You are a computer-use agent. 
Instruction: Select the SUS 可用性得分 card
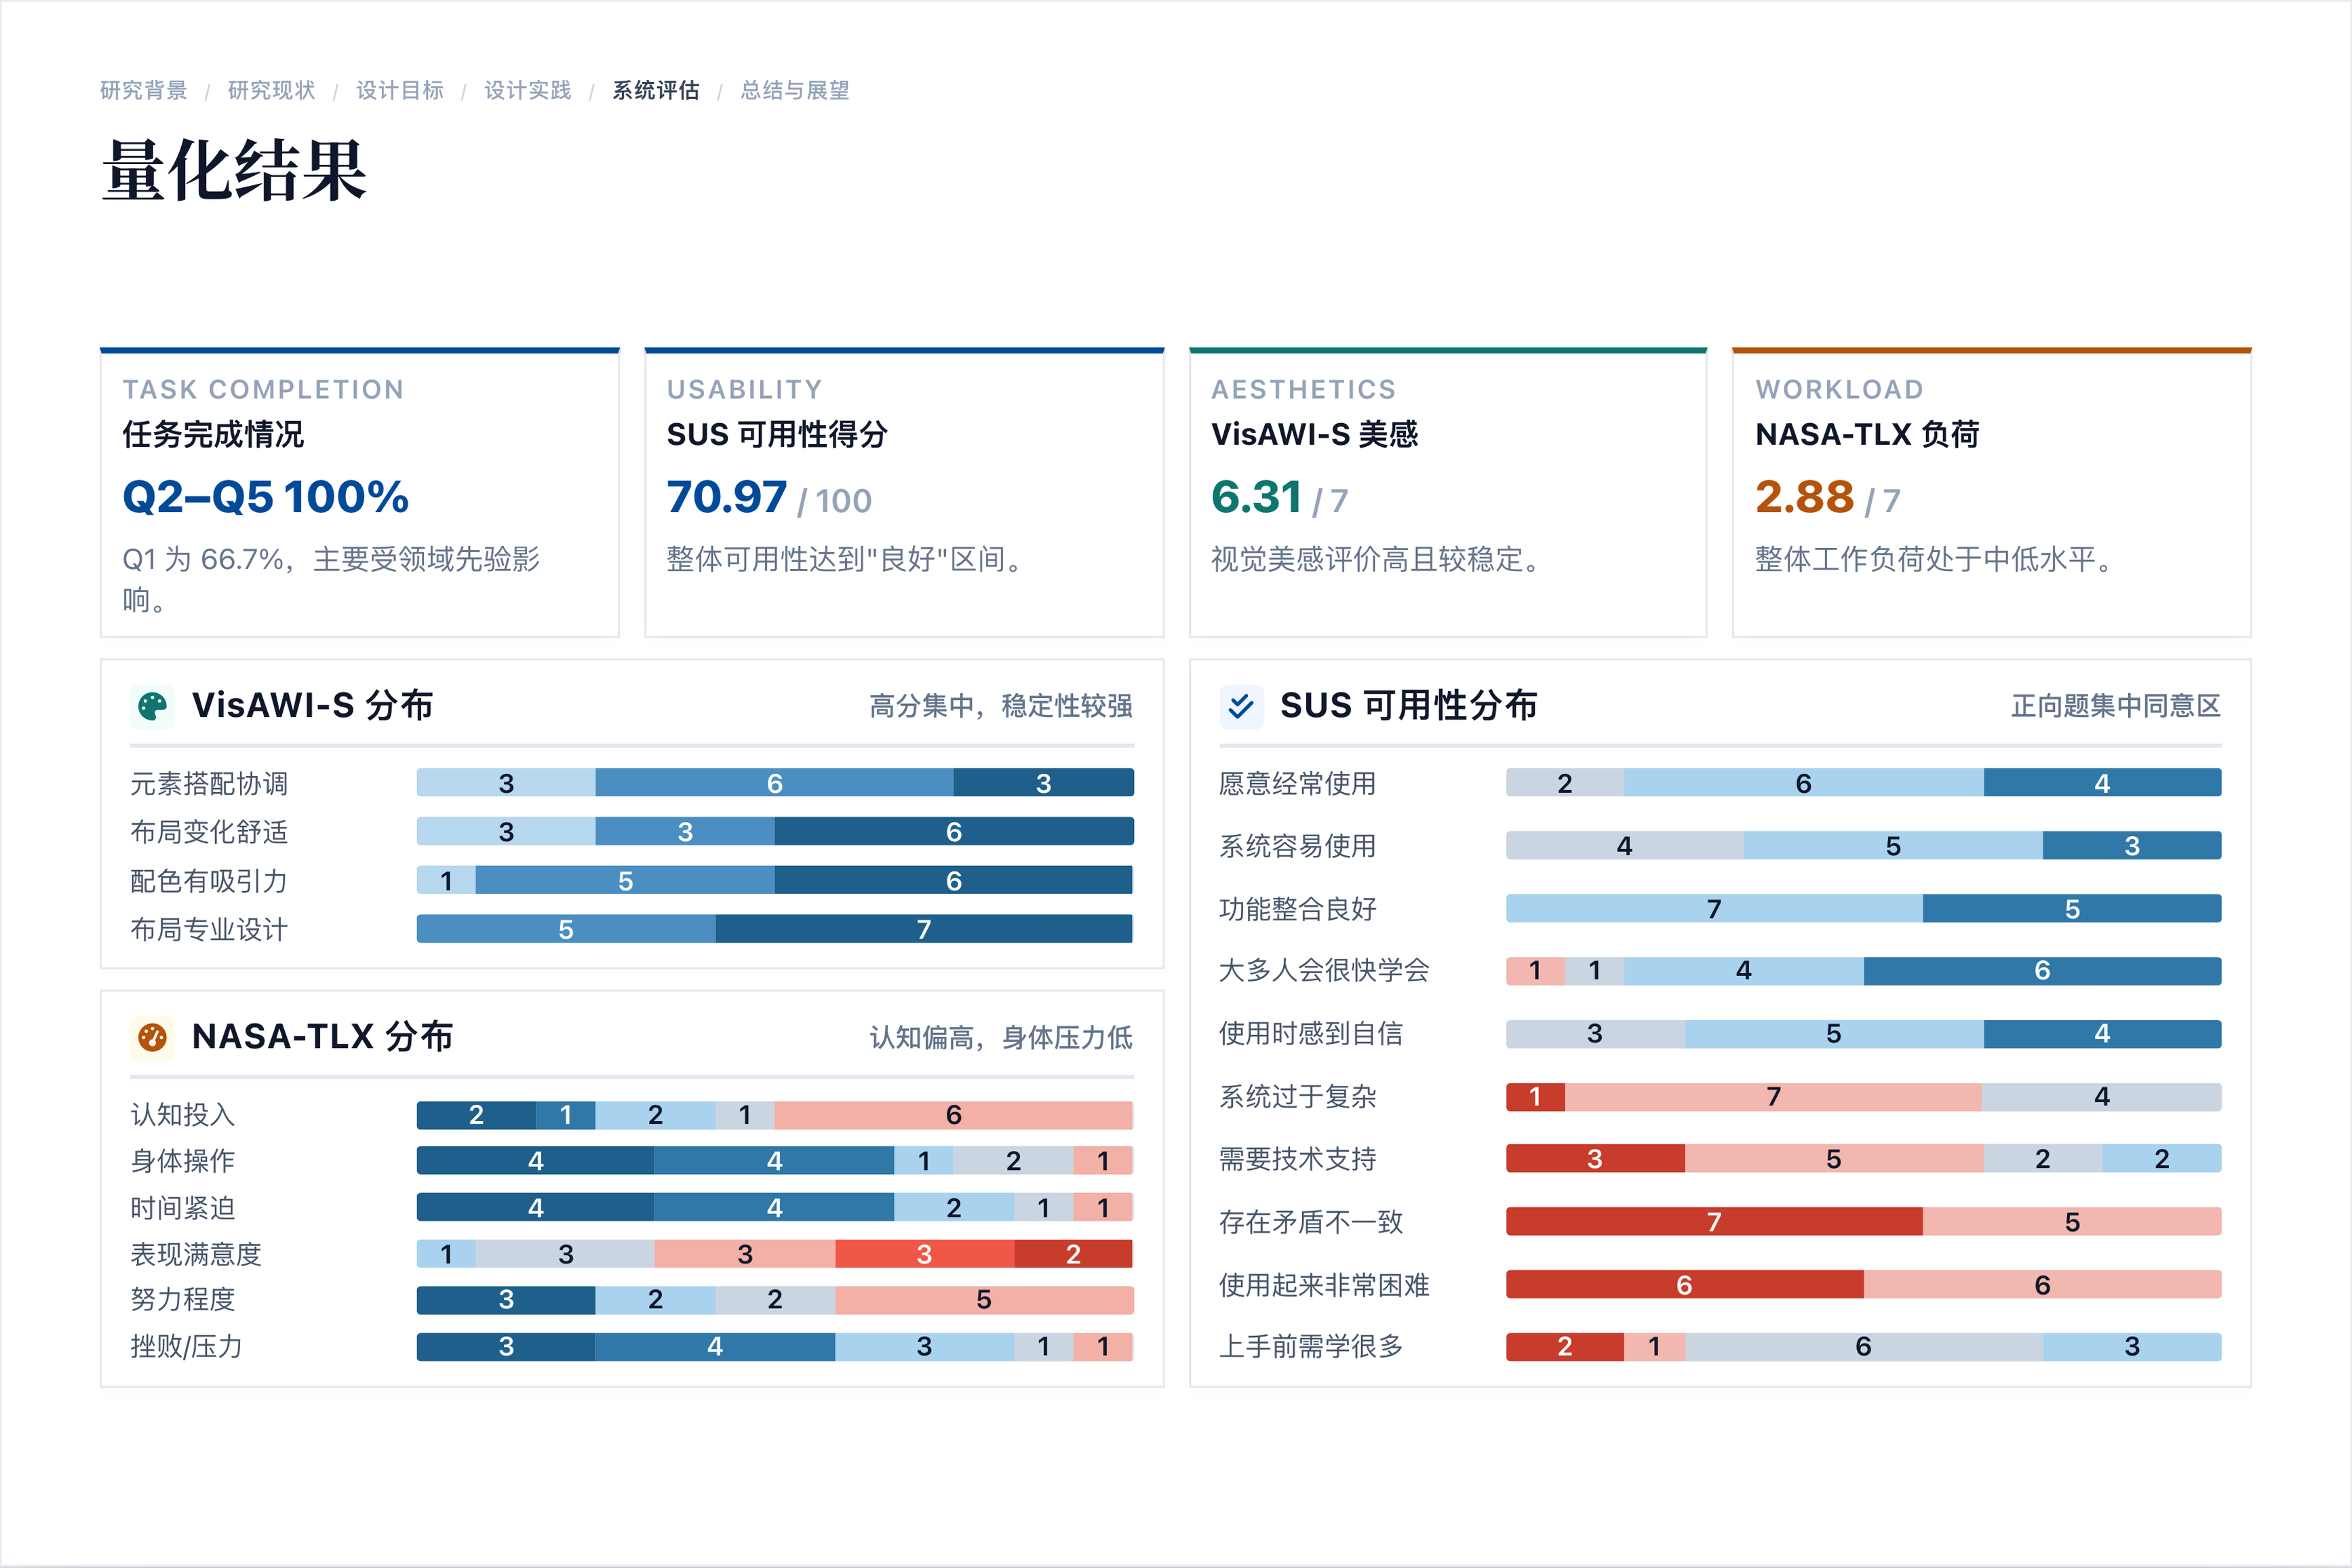(x=904, y=492)
